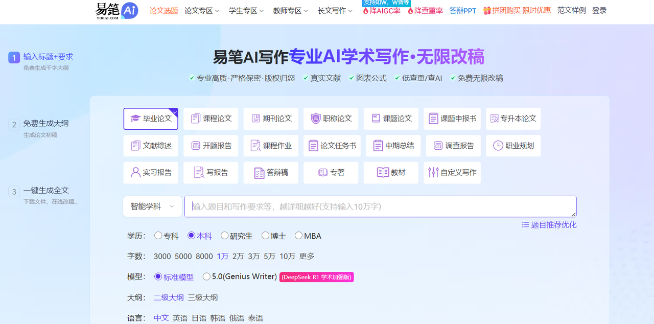This screenshot has height=324, width=654.
Task: Click the 职业规划 clock icon
Action: [498, 146]
